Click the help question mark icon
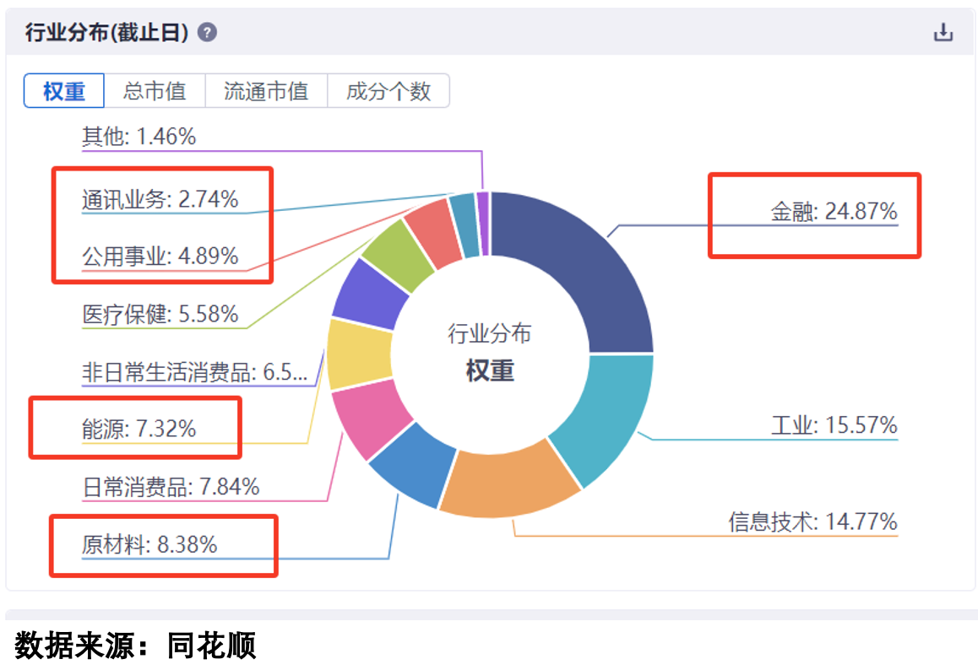Image resolution: width=978 pixels, height=670 pixels. [x=207, y=33]
